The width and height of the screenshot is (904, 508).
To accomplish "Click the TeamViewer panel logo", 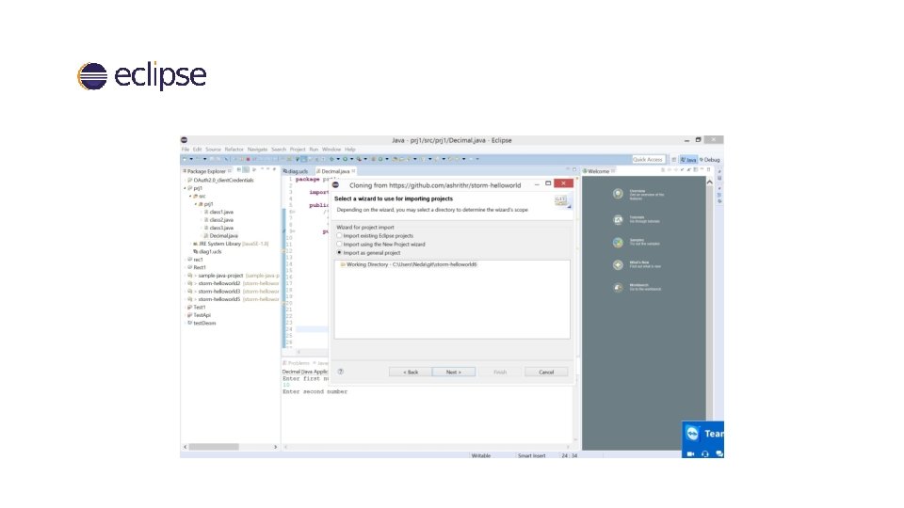I will point(692,433).
